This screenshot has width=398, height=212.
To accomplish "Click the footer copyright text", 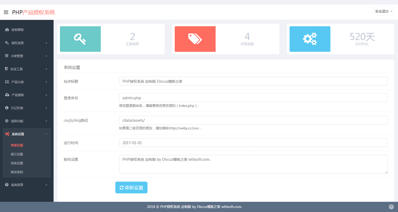I will pyautogui.click(x=195, y=207).
